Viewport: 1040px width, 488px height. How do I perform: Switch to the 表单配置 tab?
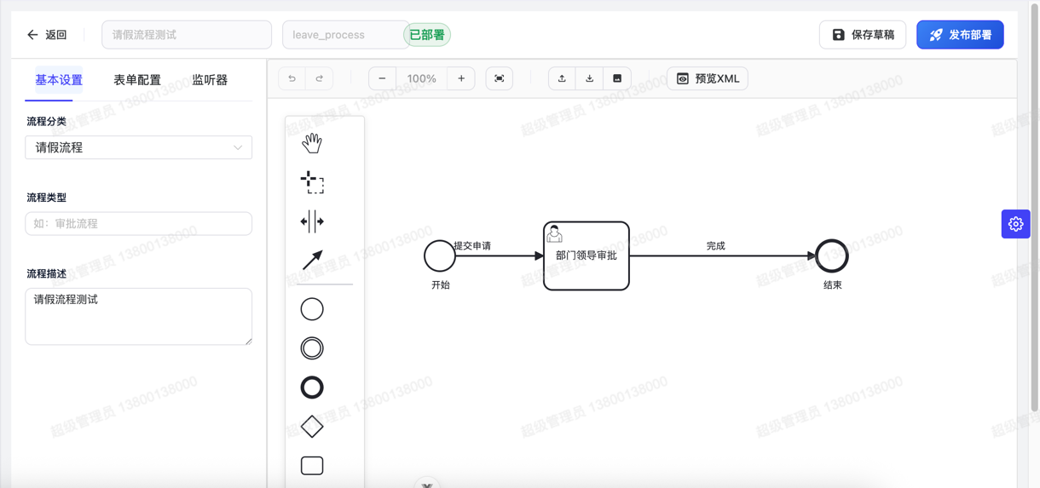click(x=137, y=80)
